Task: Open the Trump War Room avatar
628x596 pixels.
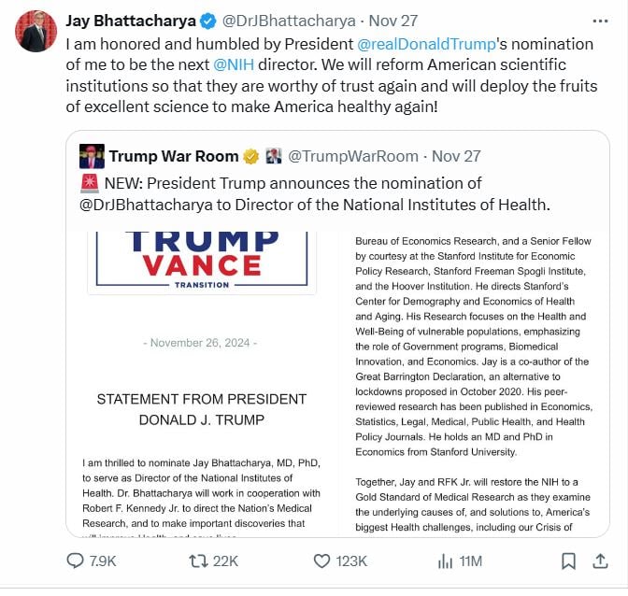Action: click(x=92, y=156)
